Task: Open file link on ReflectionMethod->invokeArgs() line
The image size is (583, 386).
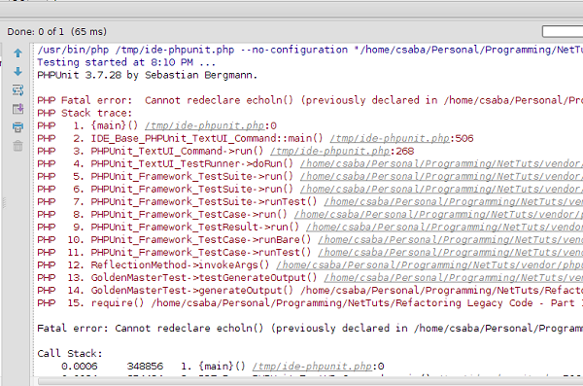Action: 429,265
